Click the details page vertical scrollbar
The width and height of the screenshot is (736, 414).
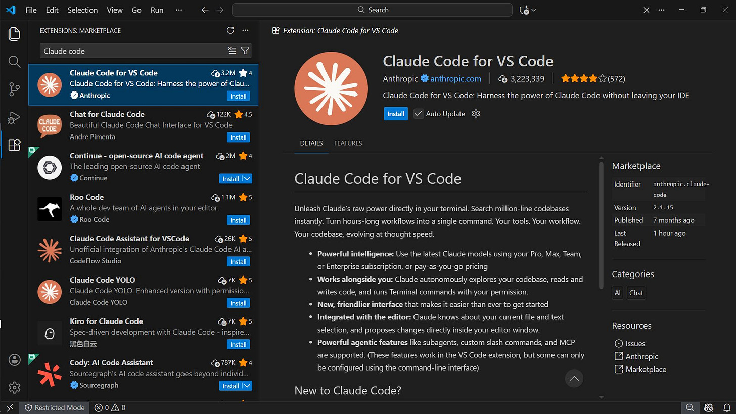tap(601, 225)
